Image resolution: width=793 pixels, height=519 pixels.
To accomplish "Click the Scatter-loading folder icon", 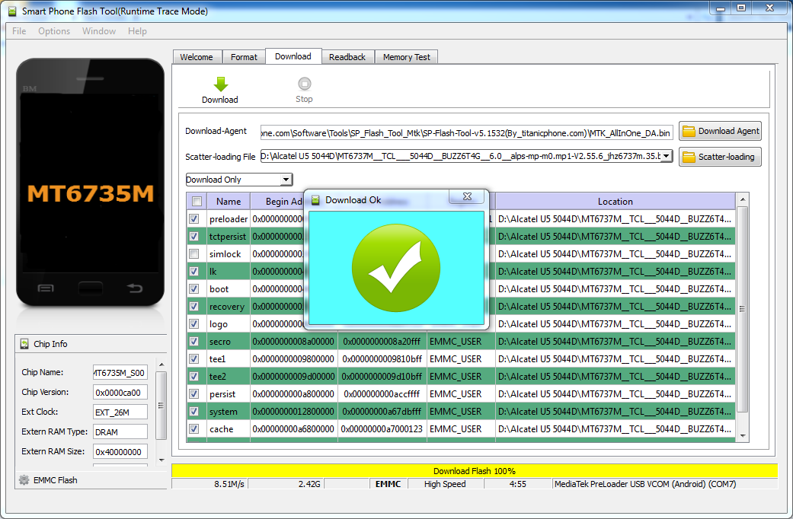I will pos(689,158).
